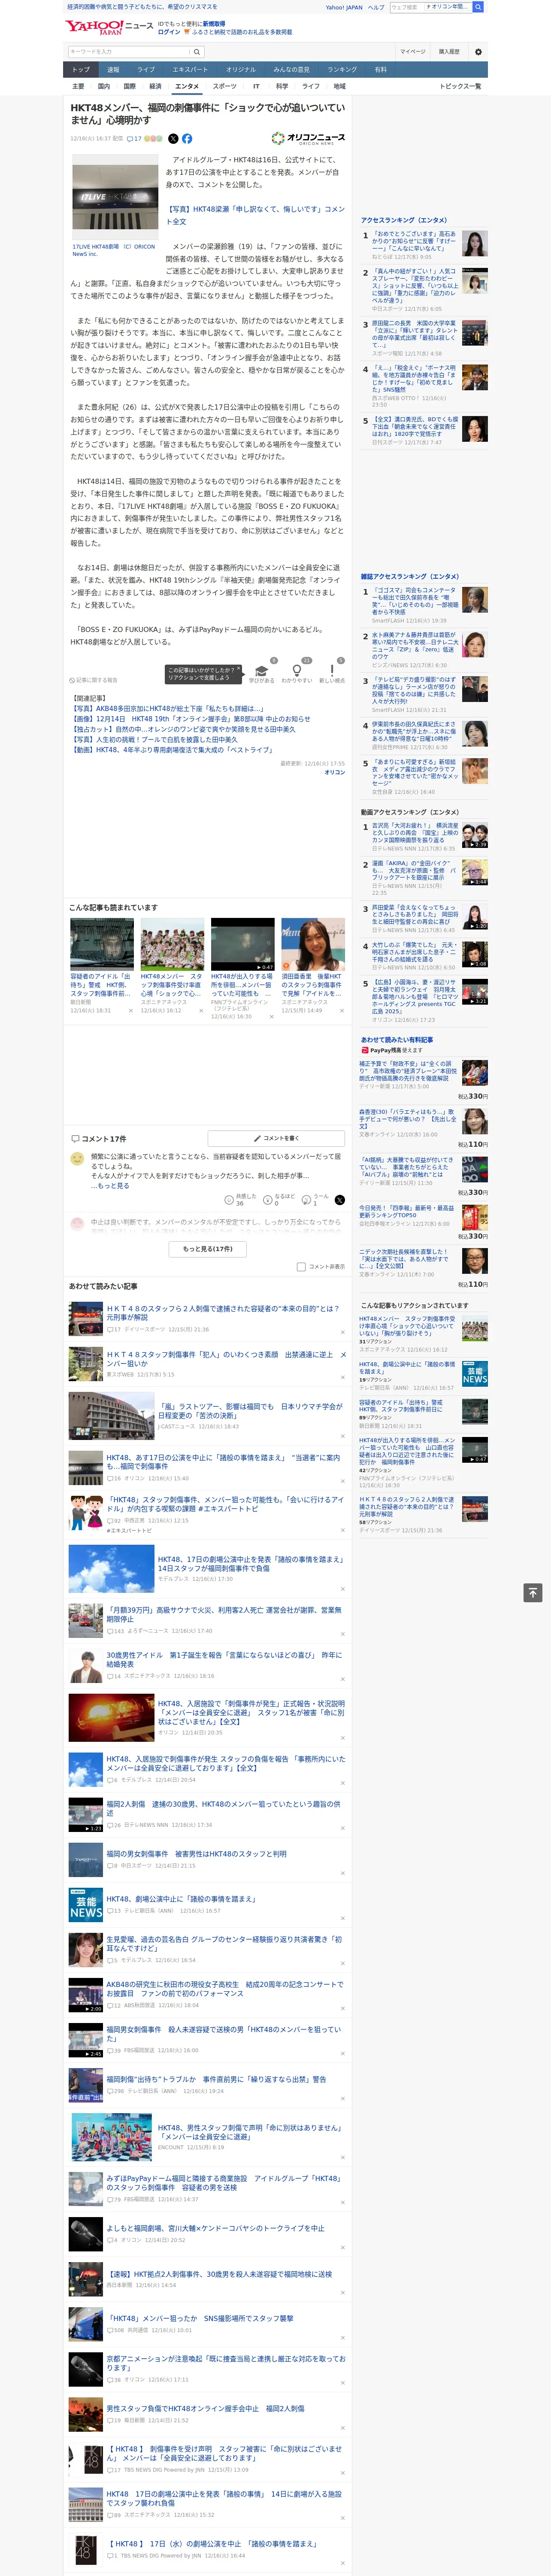Image resolution: width=551 pixels, height=2576 pixels.
Task: Toggle the コメント非表示 checkbox
Action: (301, 1266)
